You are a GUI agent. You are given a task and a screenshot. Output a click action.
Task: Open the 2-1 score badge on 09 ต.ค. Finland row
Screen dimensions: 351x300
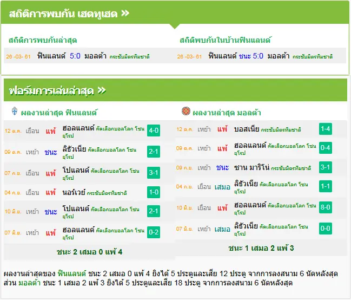point(154,152)
